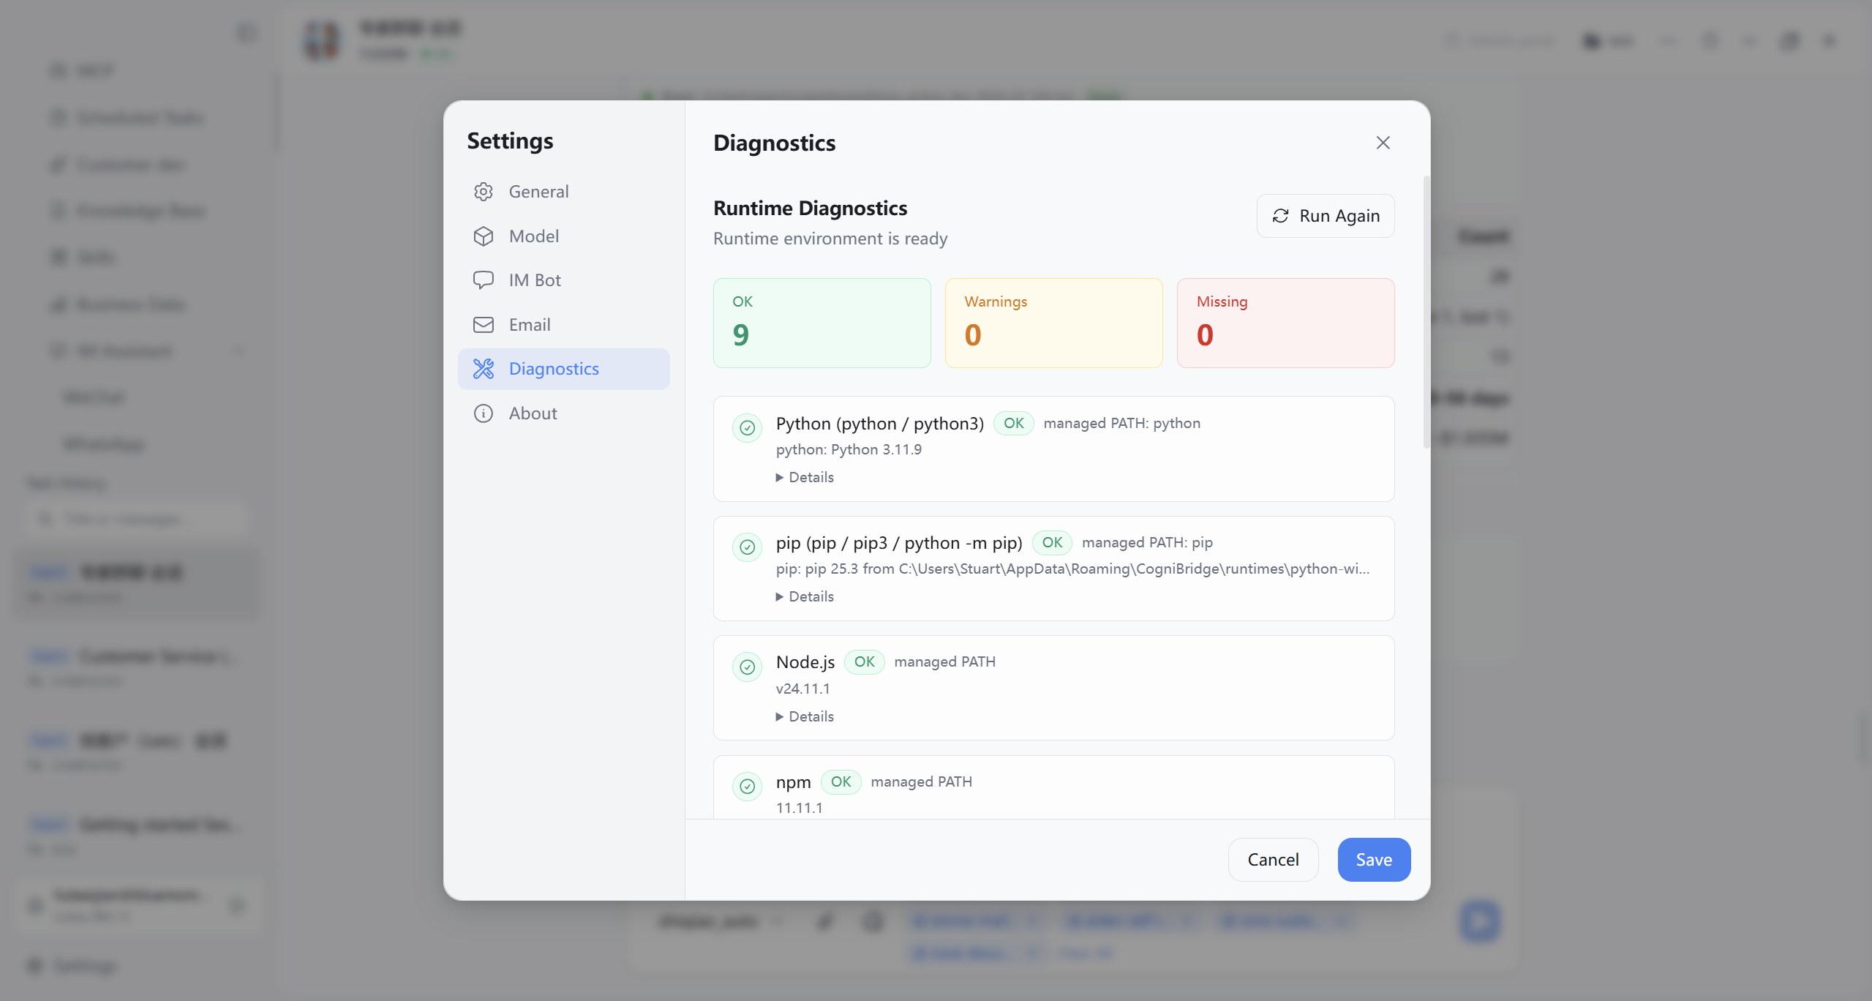This screenshot has height=1001, width=1872.
Task: Expand Details under Node.js entry
Action: pos(805,716)
